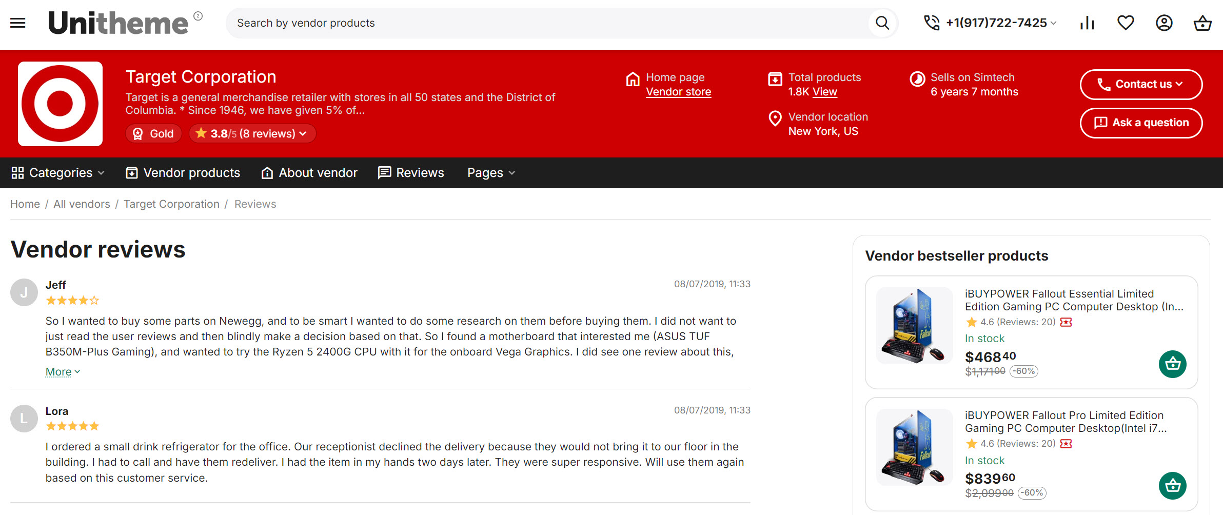Open the hamburger menu icon
The image size is (1223, 515).
(17, 23)
